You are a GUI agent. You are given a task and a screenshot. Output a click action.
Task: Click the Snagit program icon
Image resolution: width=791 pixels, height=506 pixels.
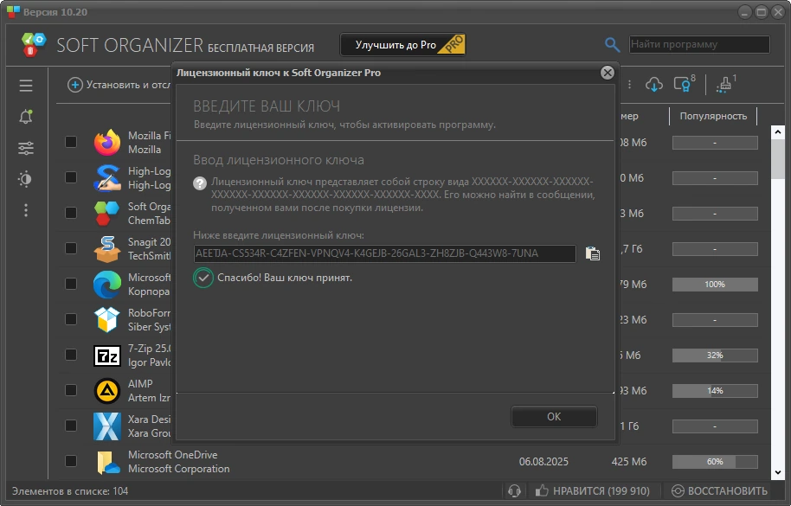(x=107, y=249)
